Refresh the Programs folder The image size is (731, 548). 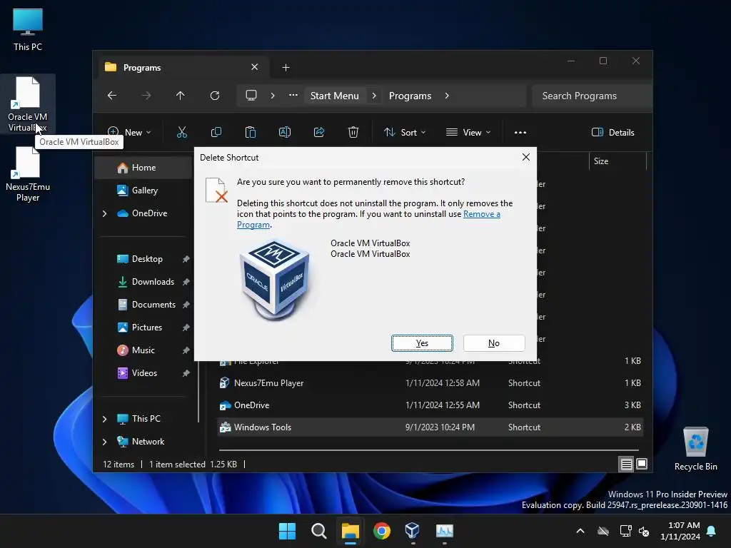(215, 96)
